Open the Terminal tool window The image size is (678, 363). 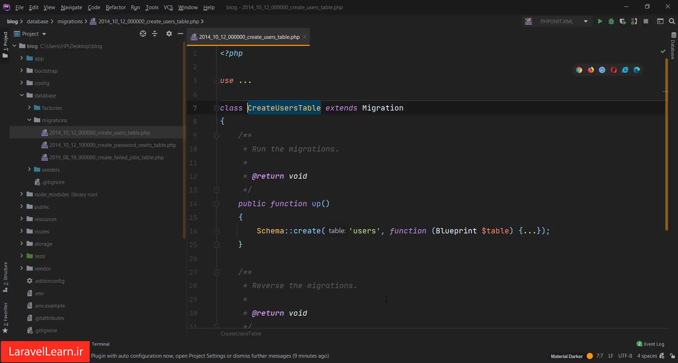(101, 344)
